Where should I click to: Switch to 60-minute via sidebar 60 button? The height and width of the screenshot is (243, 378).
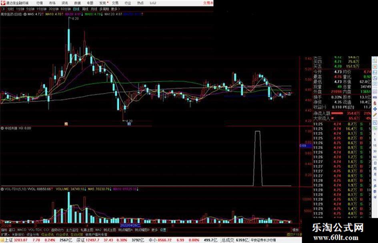[x=375, y=157]
